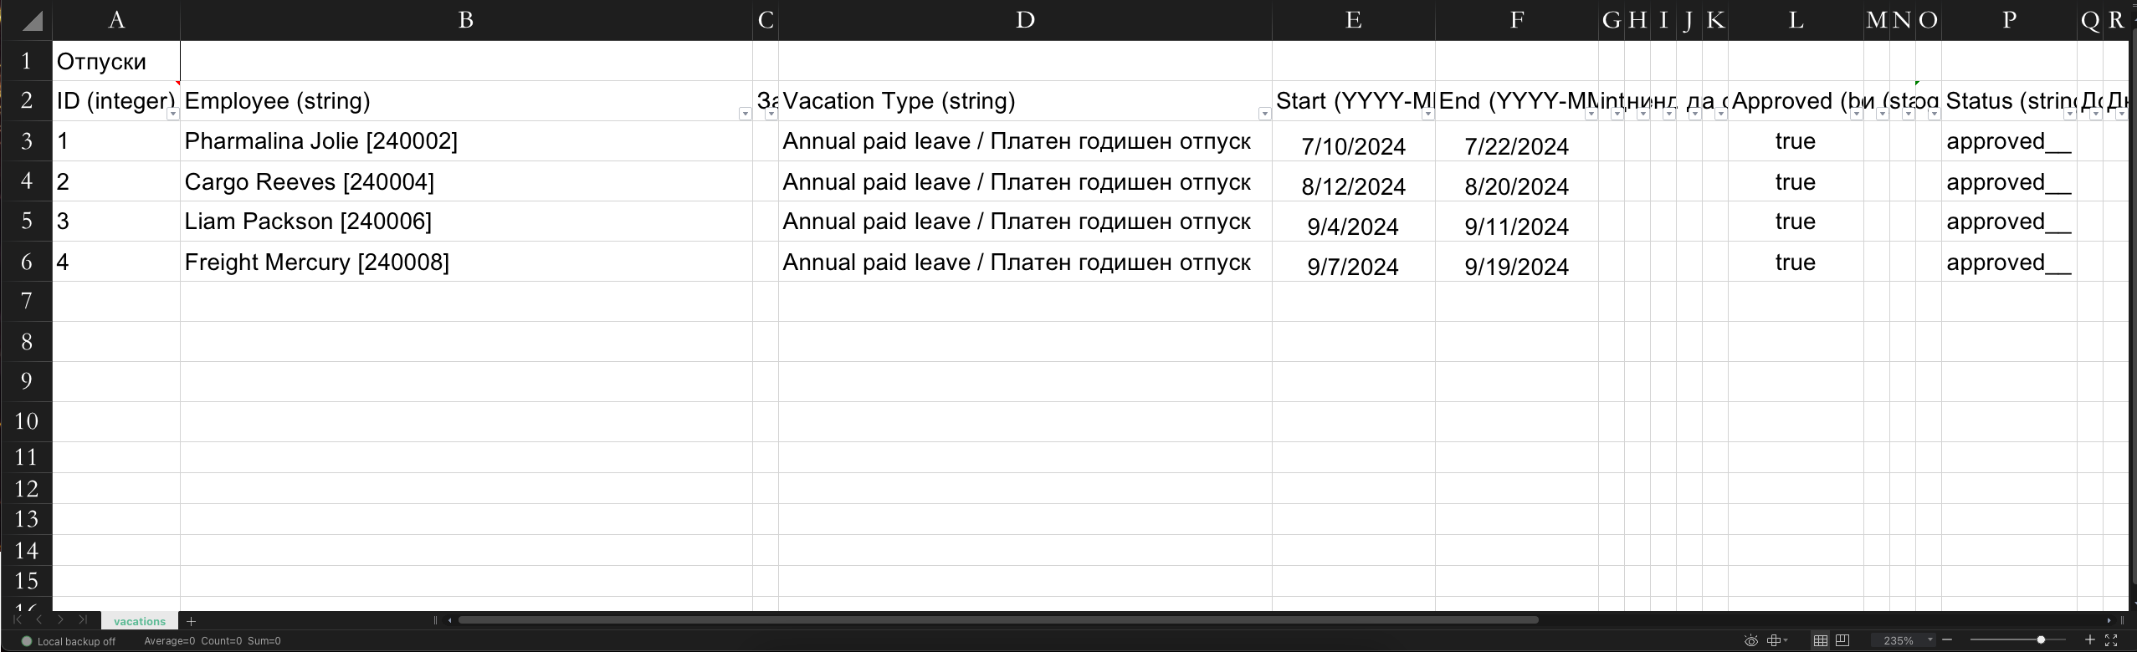Click the horizontal scrollbar thumb

point(998,620)
